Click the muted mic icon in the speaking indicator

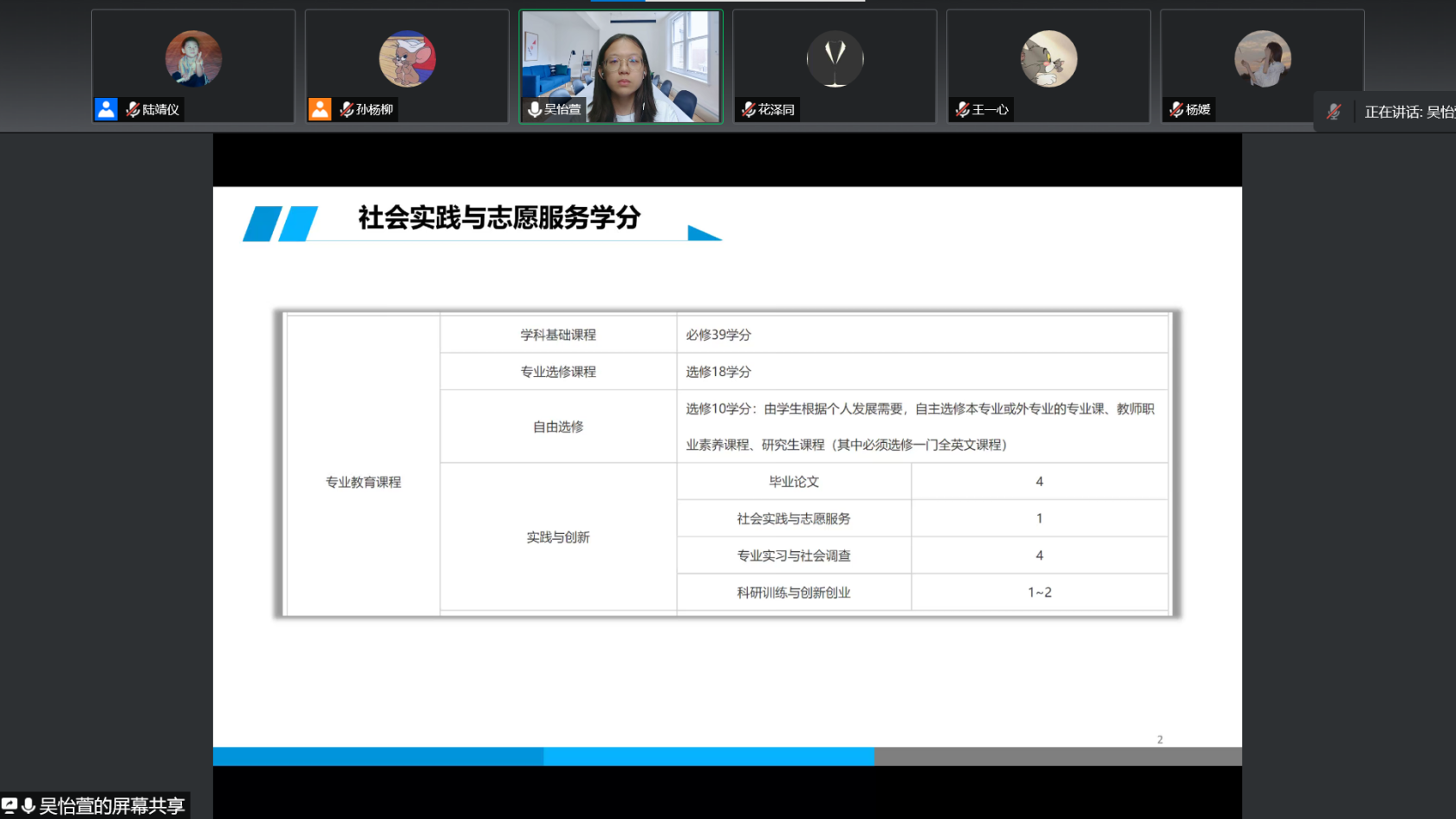point(1334,111)
